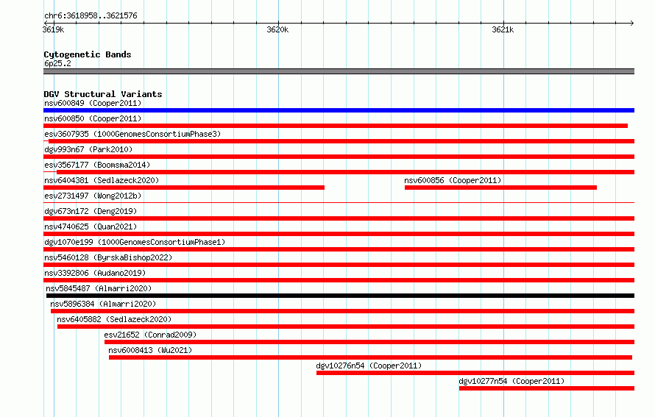Select the thin red esv2731497 line

coord(339,203)
